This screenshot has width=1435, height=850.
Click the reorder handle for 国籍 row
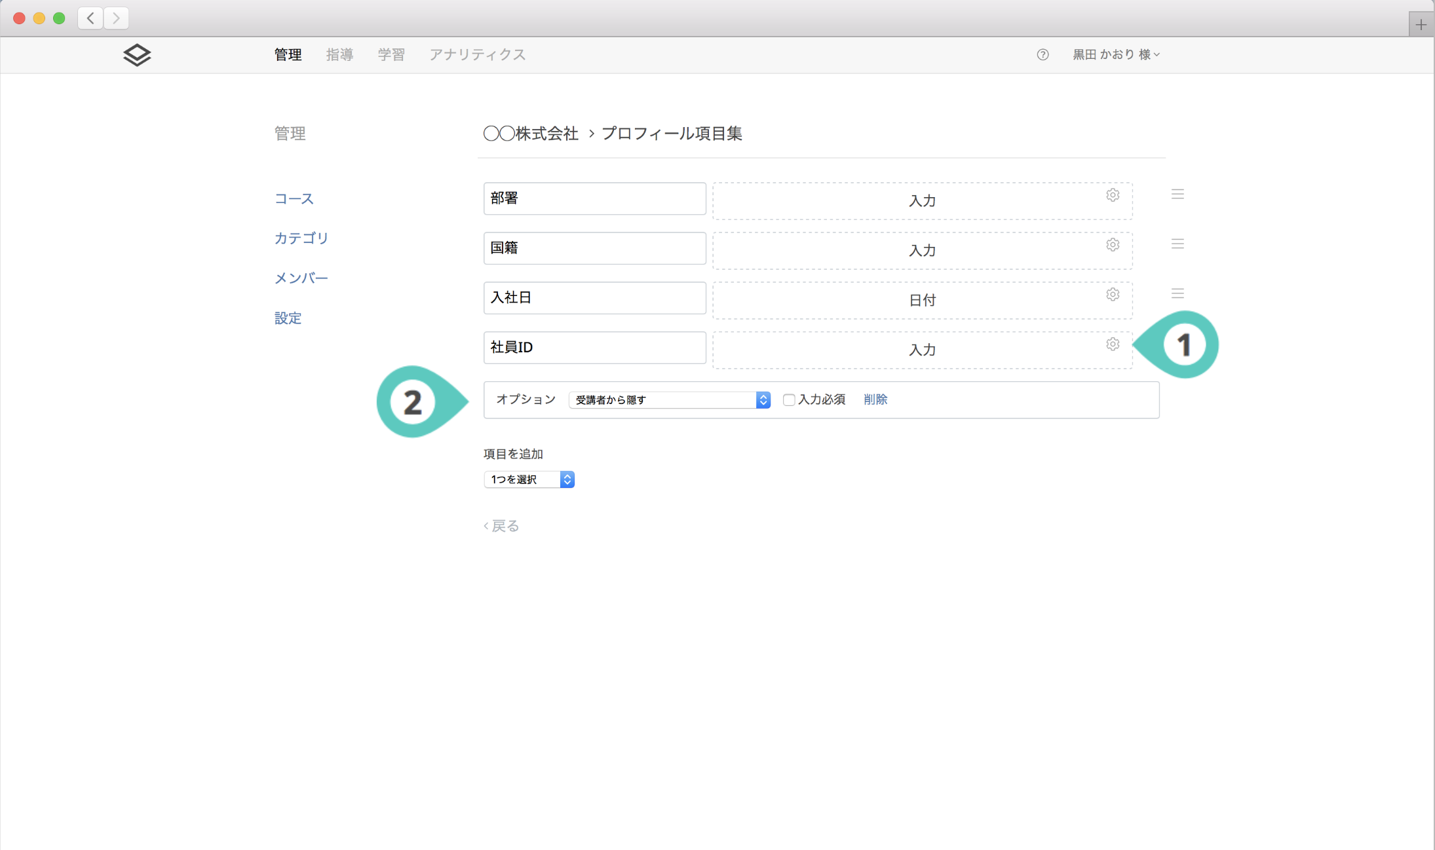[1177, 244]
